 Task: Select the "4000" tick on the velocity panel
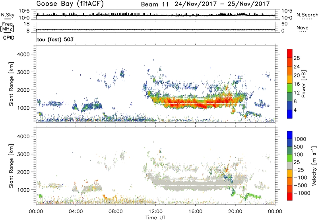23,136
